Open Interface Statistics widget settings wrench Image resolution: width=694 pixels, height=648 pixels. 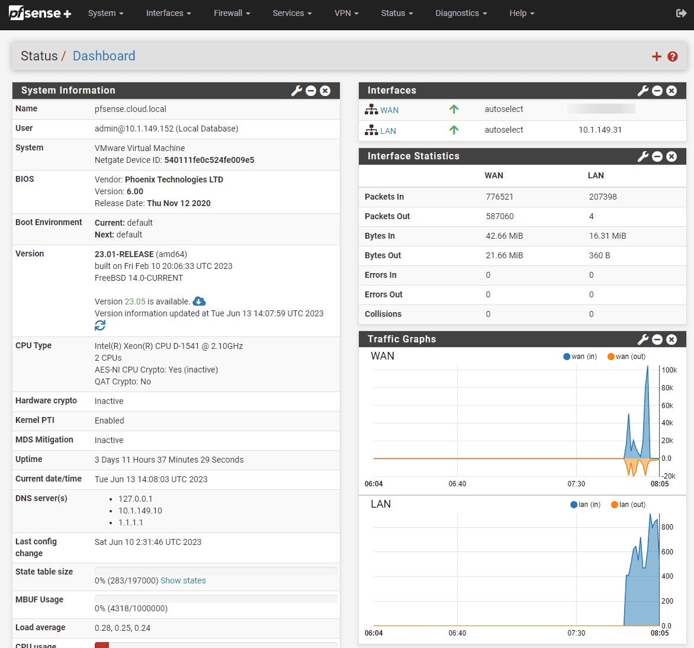(643, 156)
